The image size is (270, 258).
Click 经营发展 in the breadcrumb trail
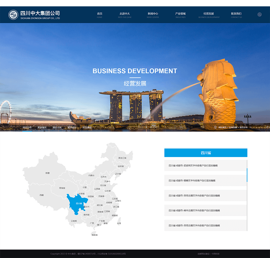233,128
